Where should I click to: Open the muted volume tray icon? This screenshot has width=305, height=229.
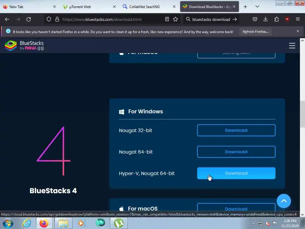(268, 224)
